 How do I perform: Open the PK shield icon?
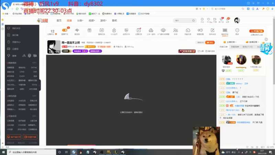point(126,30)
